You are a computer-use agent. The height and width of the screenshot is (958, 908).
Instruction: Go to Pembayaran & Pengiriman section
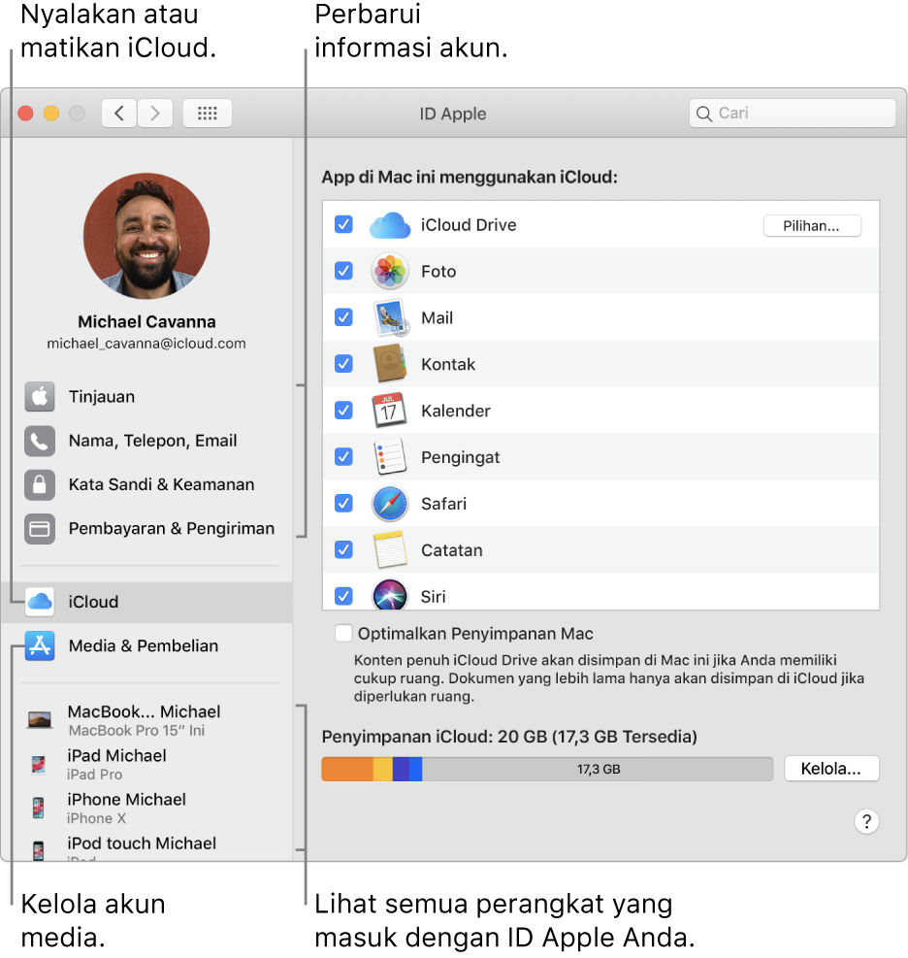146,528
